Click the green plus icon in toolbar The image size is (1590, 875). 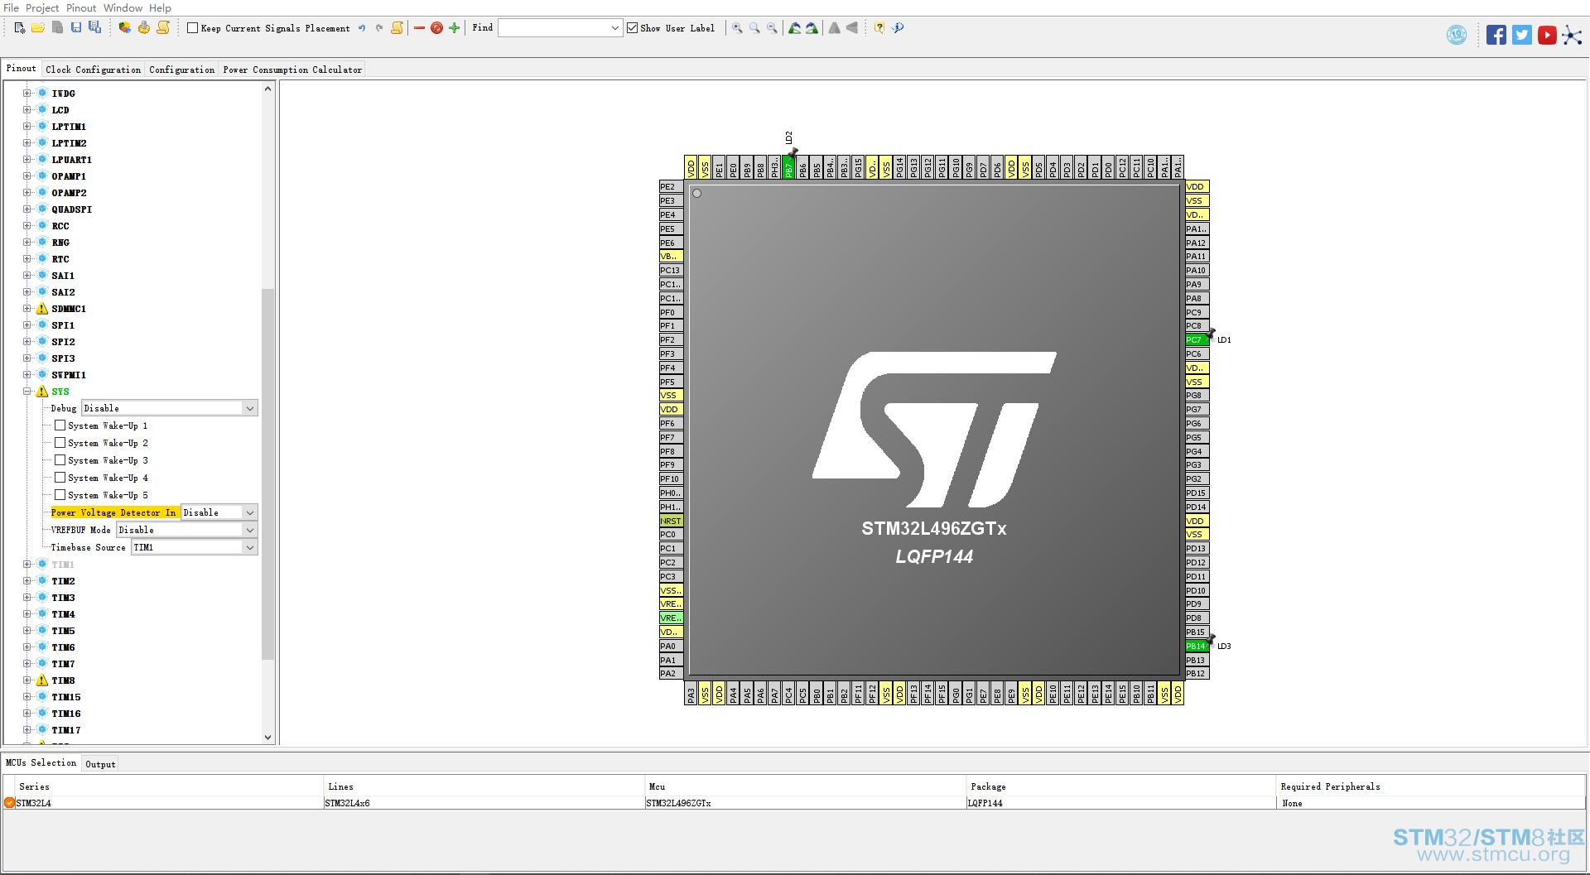tap(454, 28)
